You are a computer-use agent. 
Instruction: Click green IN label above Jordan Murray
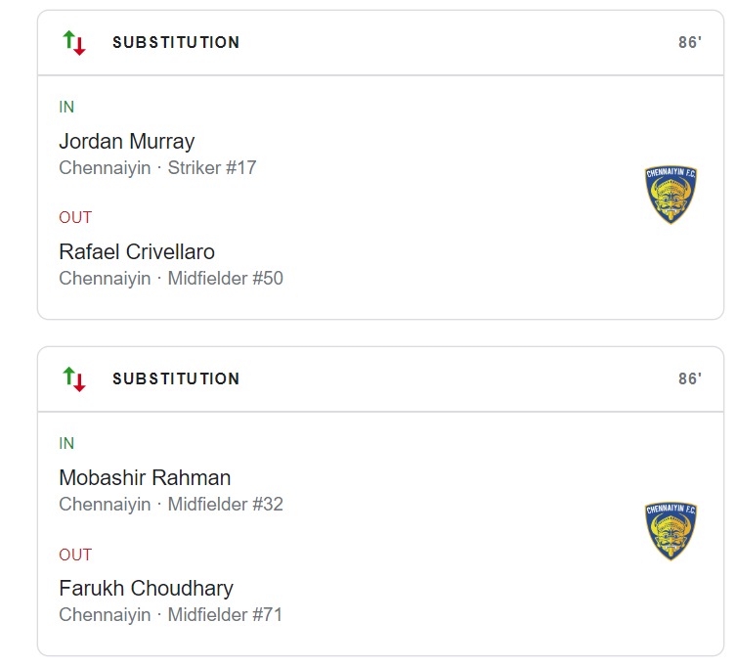66,108
